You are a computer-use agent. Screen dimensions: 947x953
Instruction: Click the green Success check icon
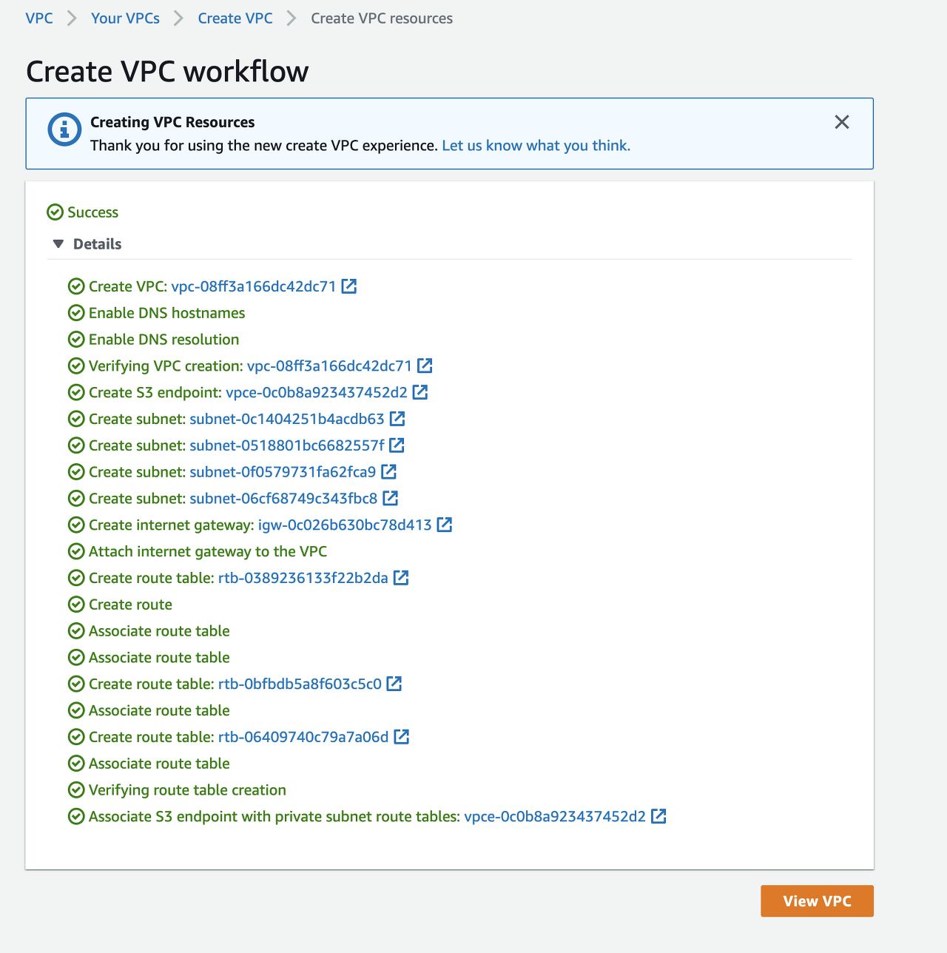coord(55,212)
